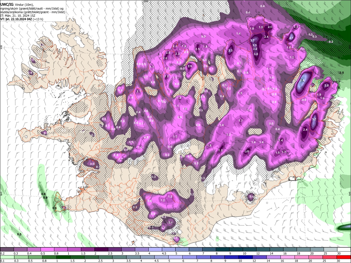Image resolution: width=351 pixels, height=263 pixels.
Task: Click the 'VT: þri. 22.10.2024 04Z' valid time
Action: click(x=16, y=19)
